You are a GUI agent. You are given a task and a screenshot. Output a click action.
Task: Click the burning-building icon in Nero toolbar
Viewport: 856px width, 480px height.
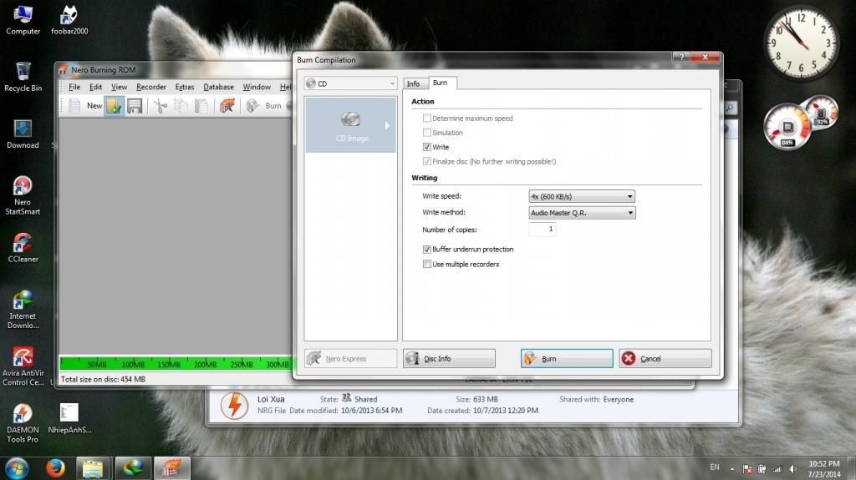coord(227,106)
